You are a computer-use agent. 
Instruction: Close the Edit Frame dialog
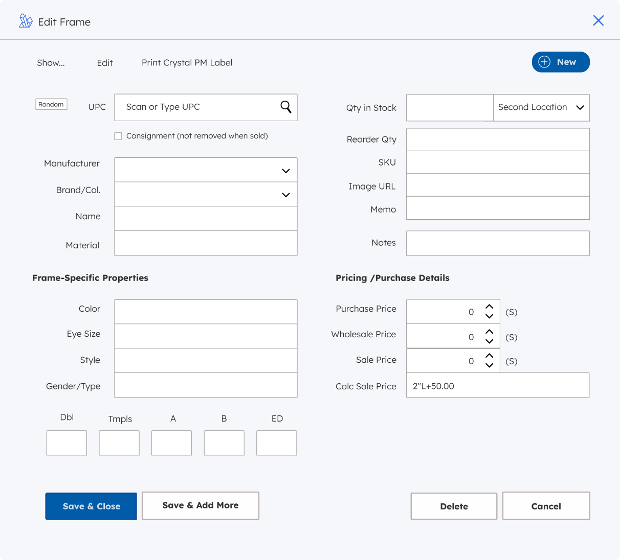point(598,20)
